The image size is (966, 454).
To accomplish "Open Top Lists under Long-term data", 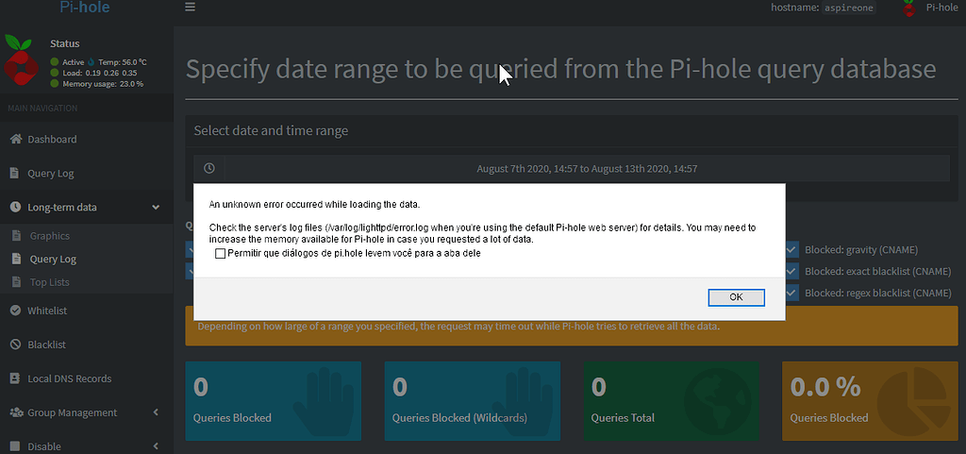I will 49,282.
